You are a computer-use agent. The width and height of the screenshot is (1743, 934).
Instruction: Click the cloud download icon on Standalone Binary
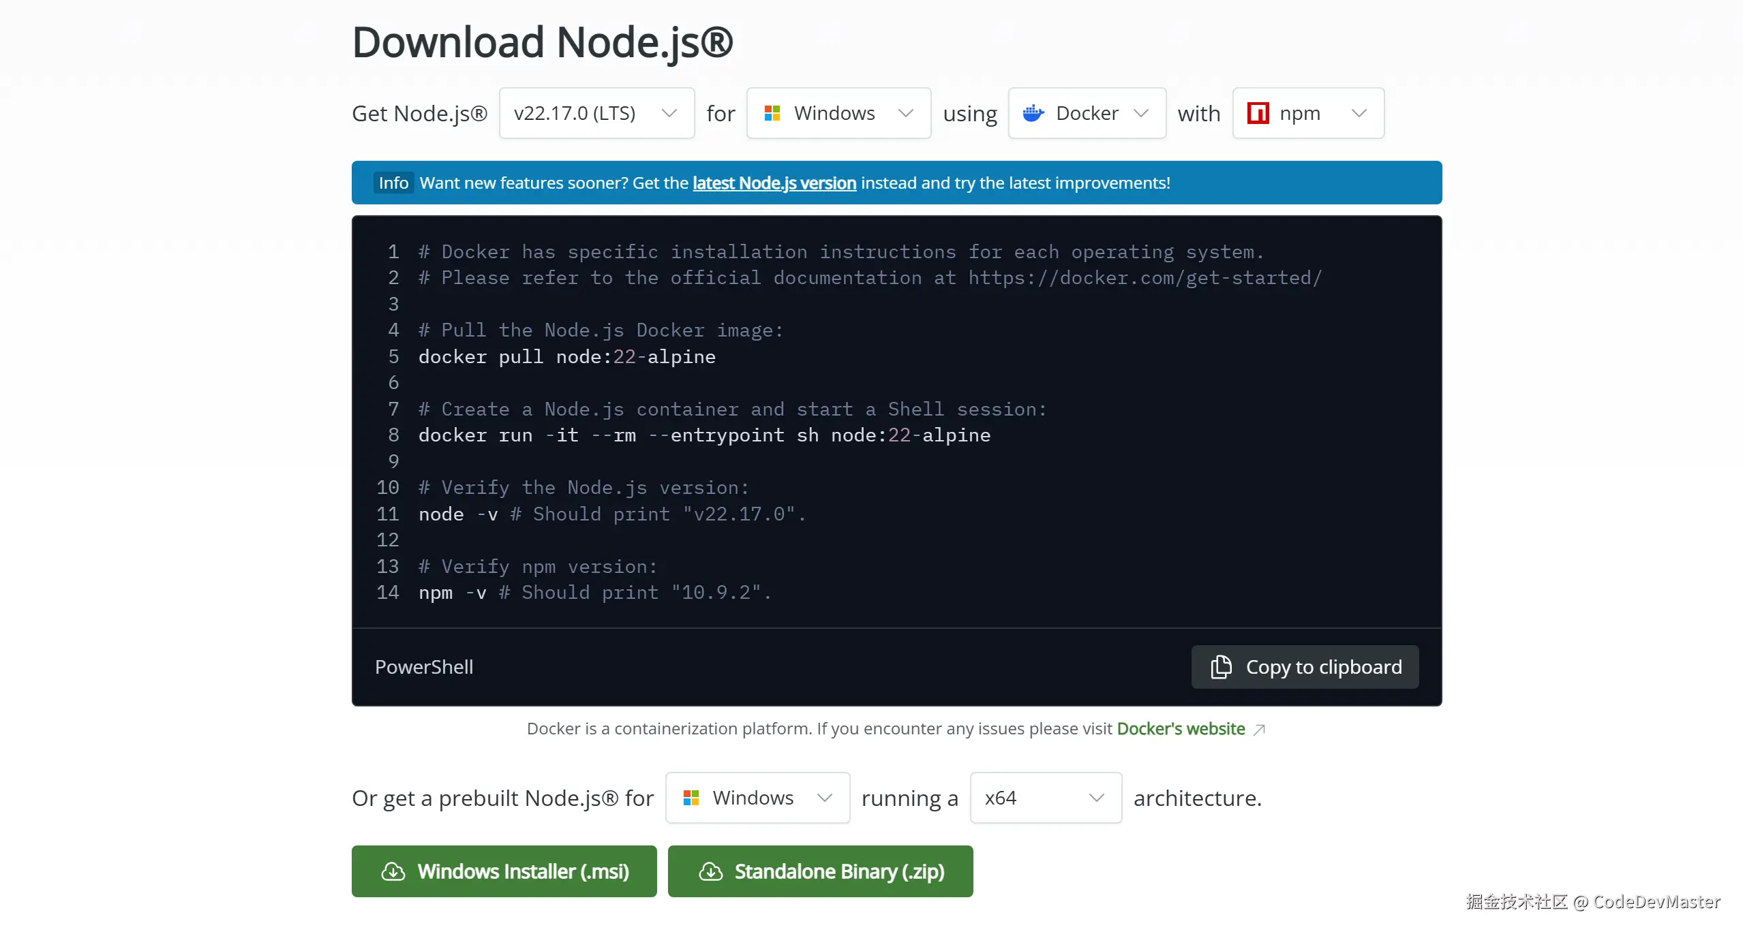pos(710,871)
